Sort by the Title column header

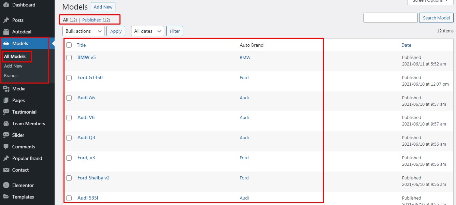point(81,45)
